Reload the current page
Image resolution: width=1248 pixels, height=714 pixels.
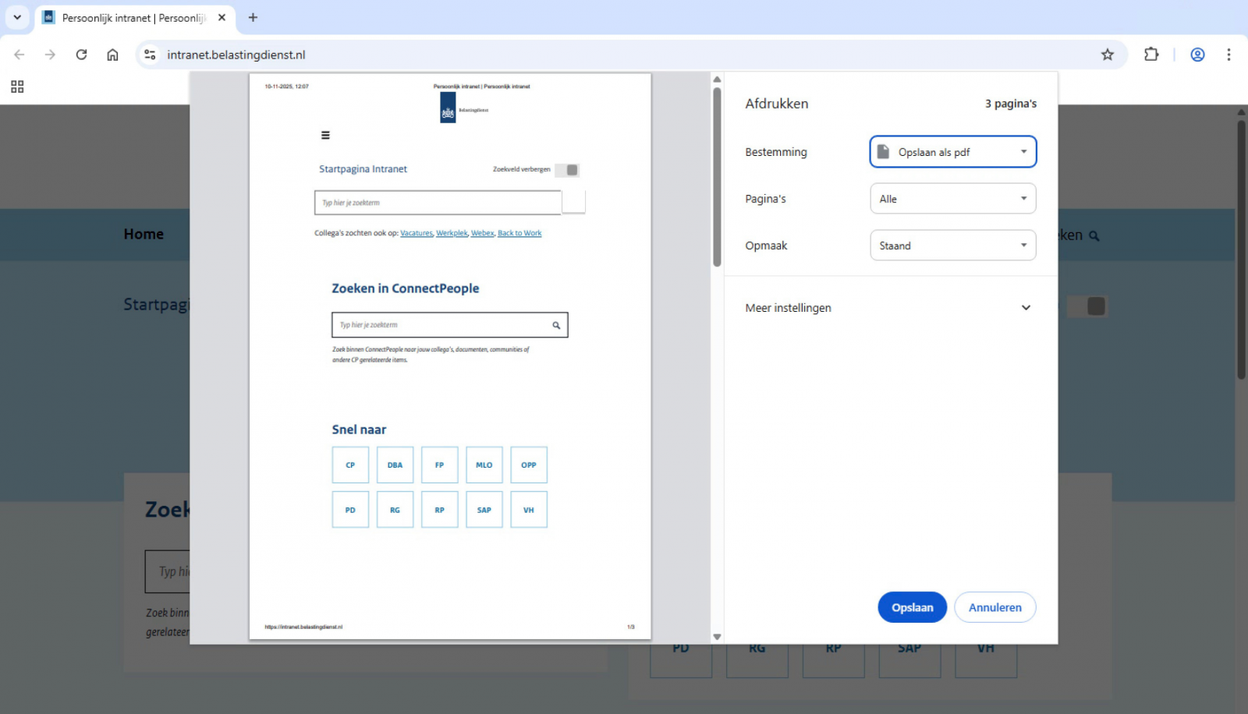(x=81, y=55)
